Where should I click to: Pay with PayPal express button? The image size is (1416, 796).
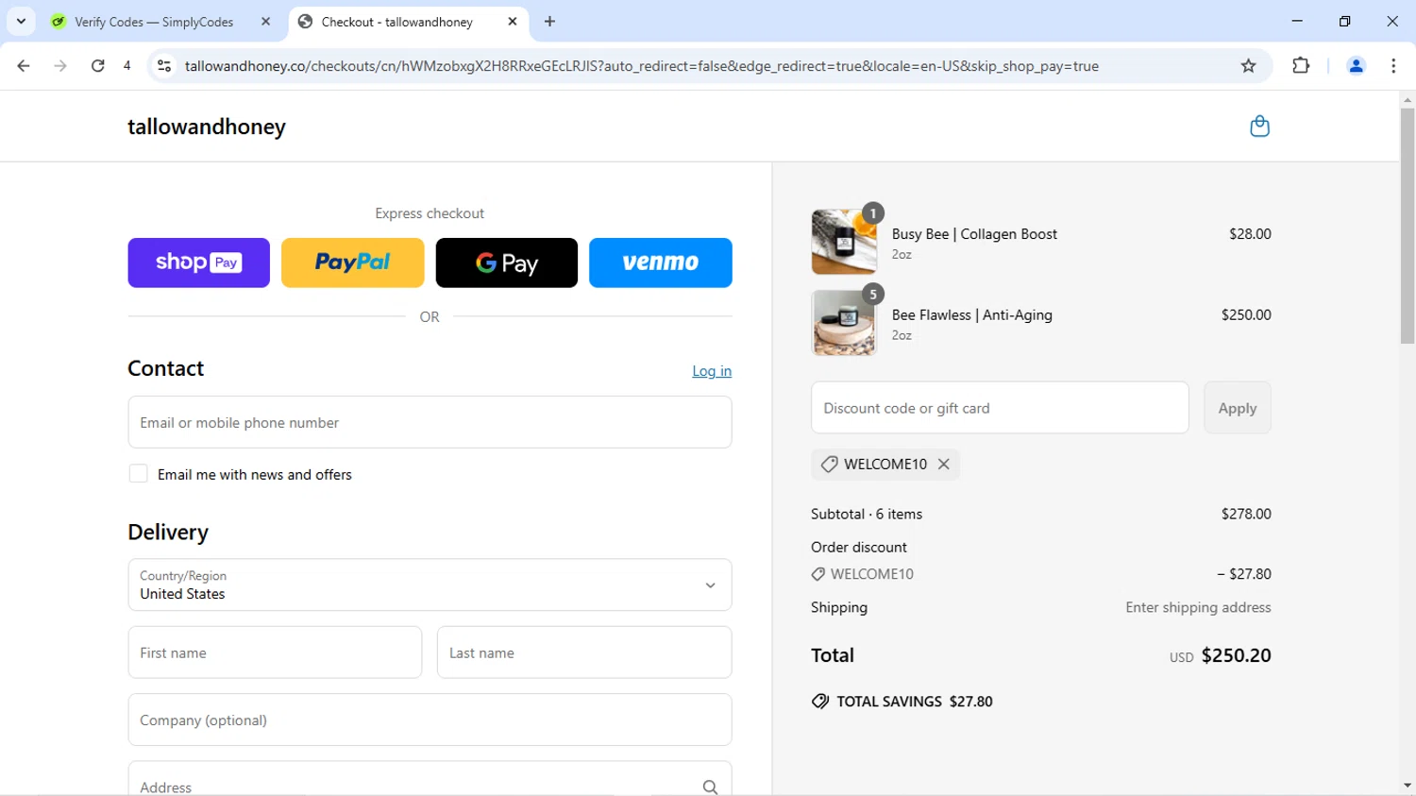[353, 263]
